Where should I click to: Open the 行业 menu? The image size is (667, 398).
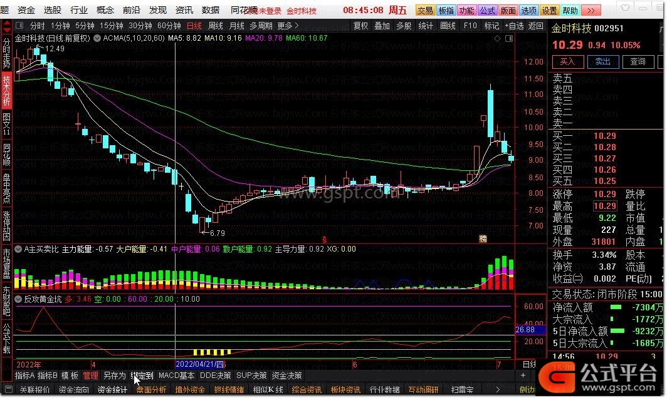coord(79,10)
